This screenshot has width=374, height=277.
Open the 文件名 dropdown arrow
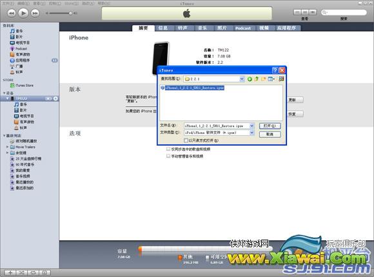click(251, 126)
